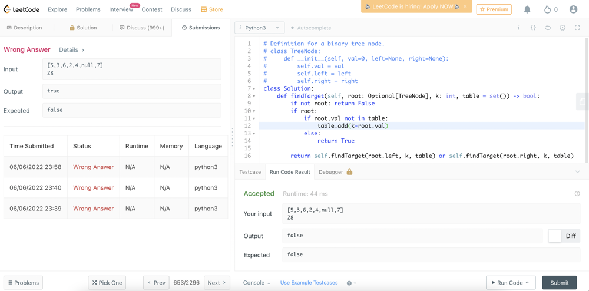Open the user profile avatar menu
Viewport: 589px width, 291px height.
(x=573, y=9)
